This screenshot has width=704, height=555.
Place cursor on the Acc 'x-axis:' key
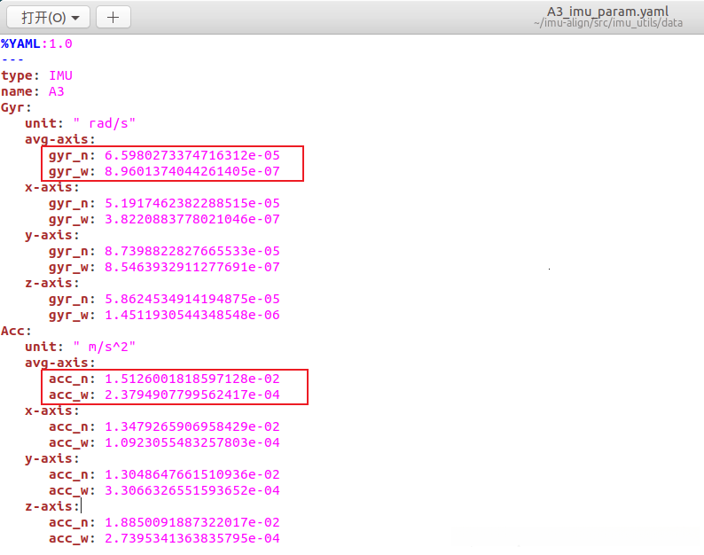click(52, 410)
